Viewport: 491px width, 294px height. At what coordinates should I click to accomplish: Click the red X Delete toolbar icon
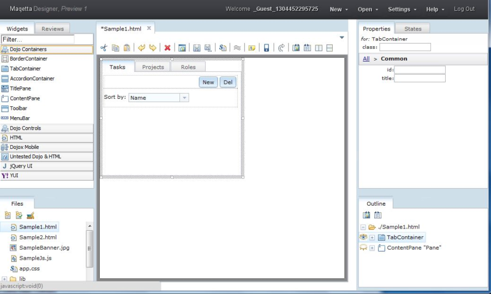click(167, 48)
